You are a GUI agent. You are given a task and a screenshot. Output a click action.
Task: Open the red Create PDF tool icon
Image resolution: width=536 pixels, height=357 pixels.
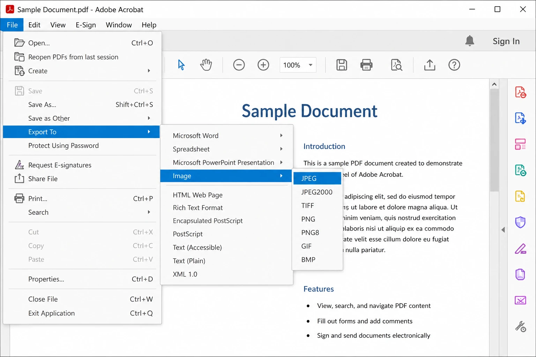(520, 92)
